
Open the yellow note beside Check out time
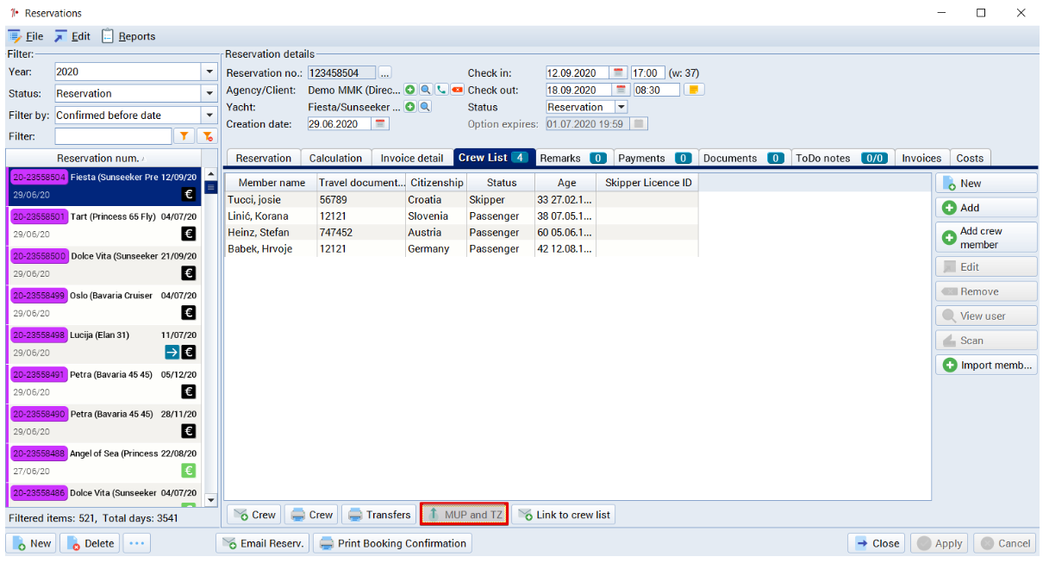pos(694,90)
